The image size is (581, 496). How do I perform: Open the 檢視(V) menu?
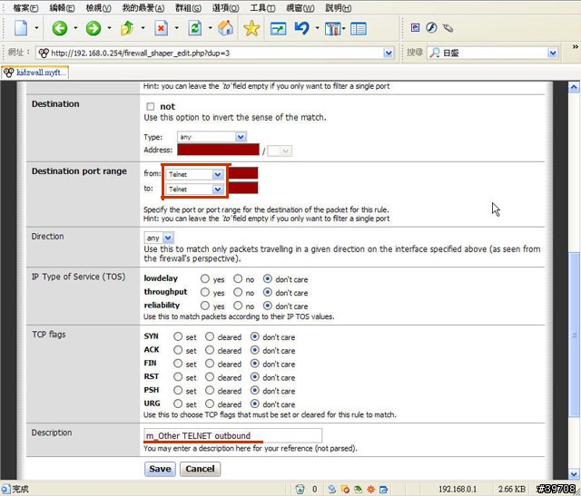tap(98, 8)
